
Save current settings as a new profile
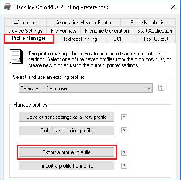pos(67,117)
